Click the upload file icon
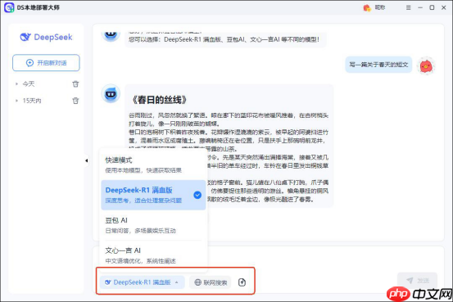 pyautogui.click(x=242, y=282)
